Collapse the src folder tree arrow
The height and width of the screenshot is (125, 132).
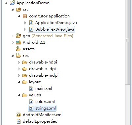click(13, 10)
